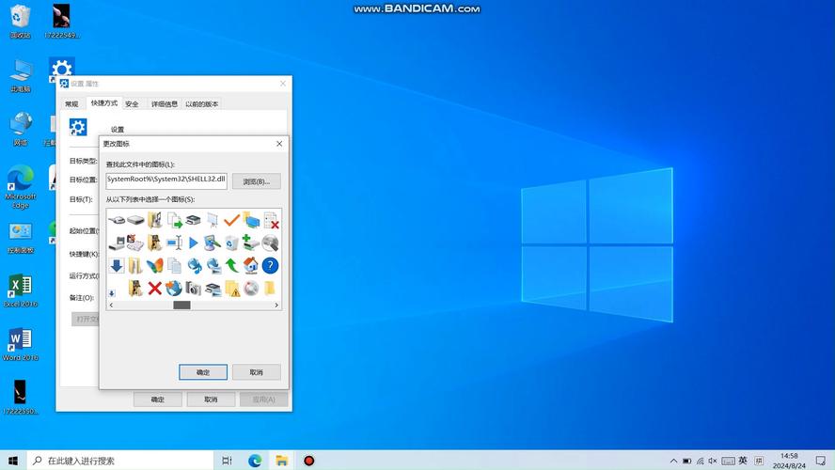Click the 浏览(B)... browse button

coord(256,181)
